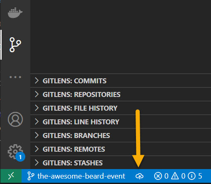Select the GITLENS: STASHES header text
Viewport: 211px width, 184px height.
[73, 163]
